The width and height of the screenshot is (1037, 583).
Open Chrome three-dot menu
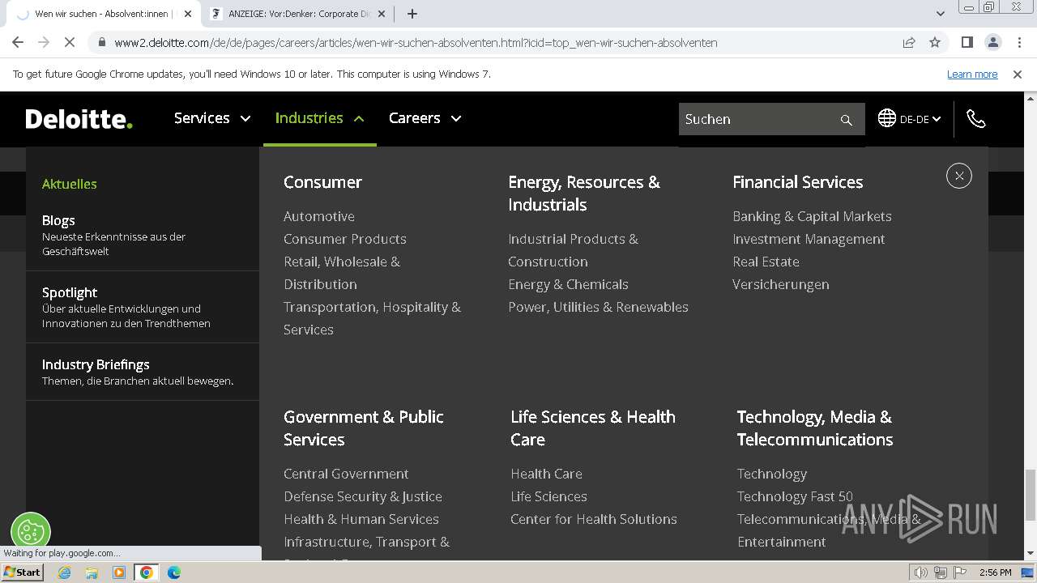click(x=1018, y=42)
